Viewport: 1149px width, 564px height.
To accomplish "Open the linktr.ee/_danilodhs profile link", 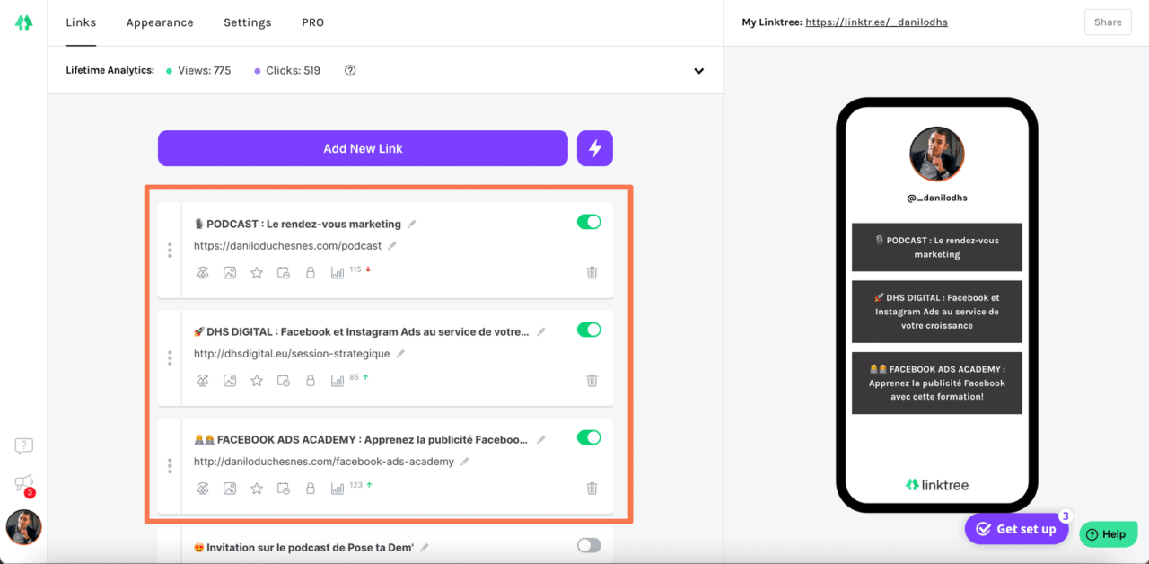I will click(876, 22).
